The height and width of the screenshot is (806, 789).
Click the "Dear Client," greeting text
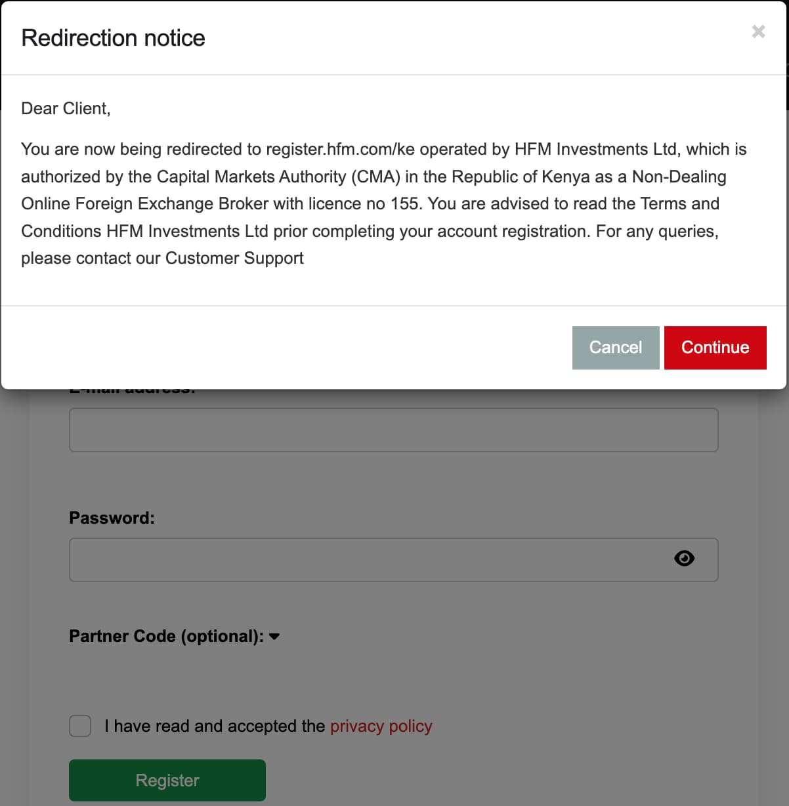pos(66,108)
